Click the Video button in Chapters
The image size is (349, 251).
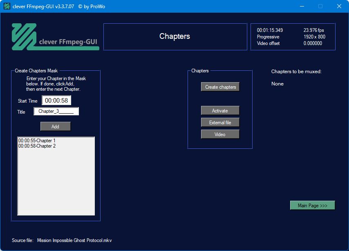220,134
